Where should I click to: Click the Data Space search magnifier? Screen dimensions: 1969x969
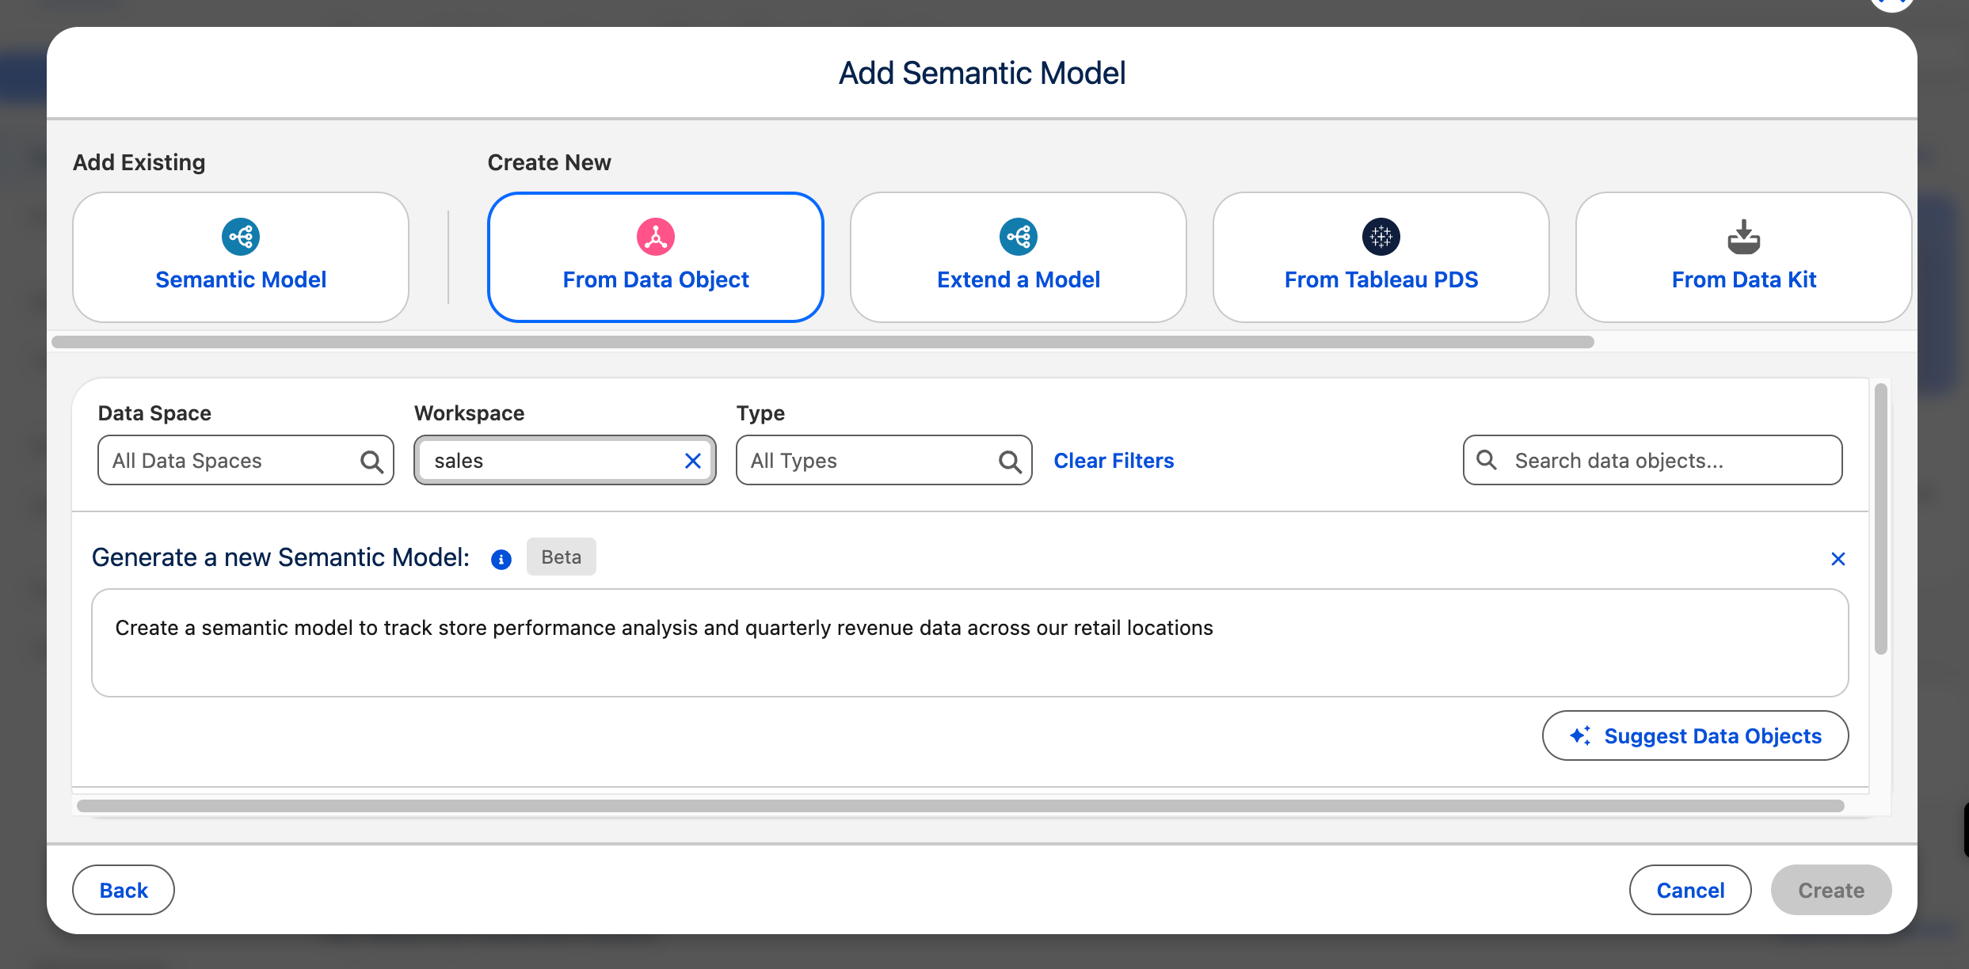pos(371,461)
